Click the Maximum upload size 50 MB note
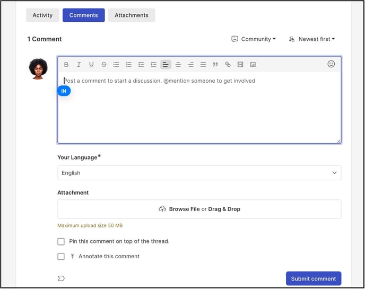 (x=90, y=225)
